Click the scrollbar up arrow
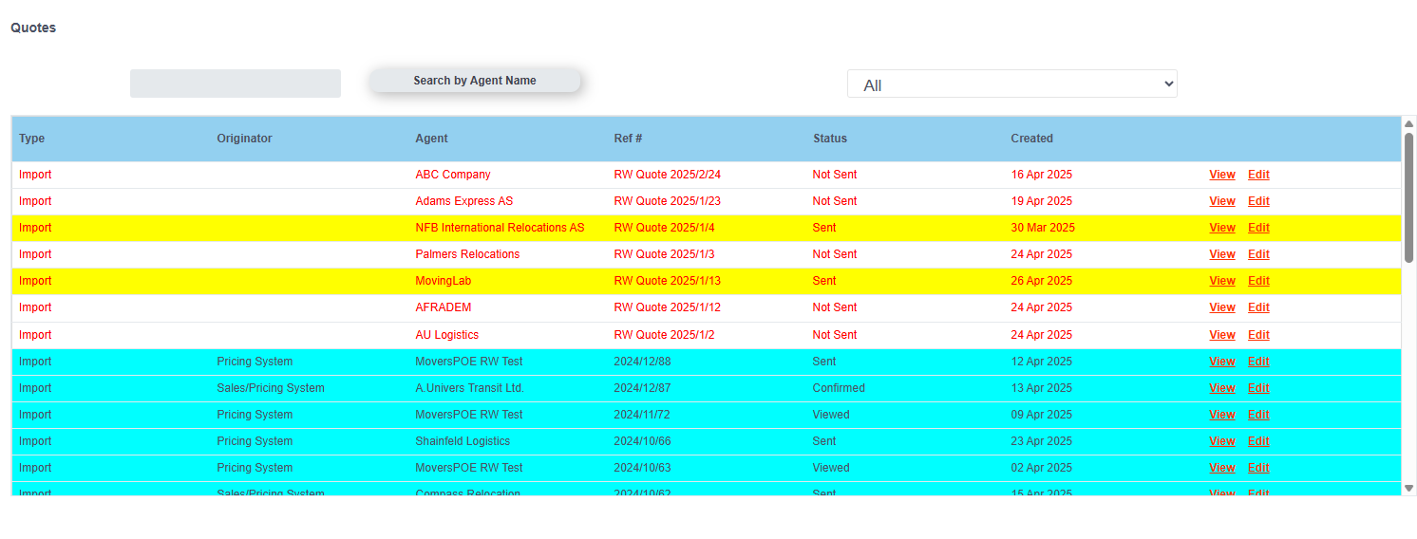This screenshot has width=1417, height=539. 1408,123
